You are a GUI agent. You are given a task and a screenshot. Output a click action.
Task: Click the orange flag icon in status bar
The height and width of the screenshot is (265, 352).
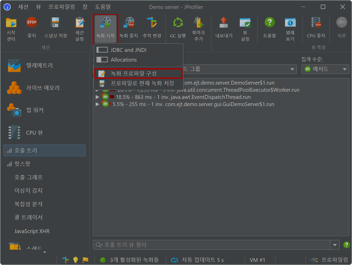click(x=85, y=260)
